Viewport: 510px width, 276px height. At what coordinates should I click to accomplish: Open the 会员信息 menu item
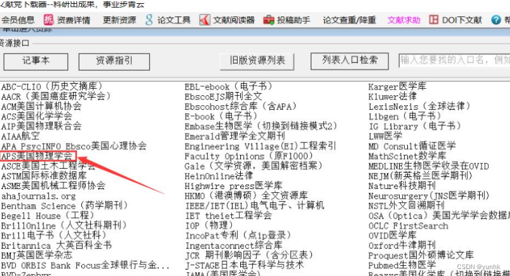click(18, 20)
